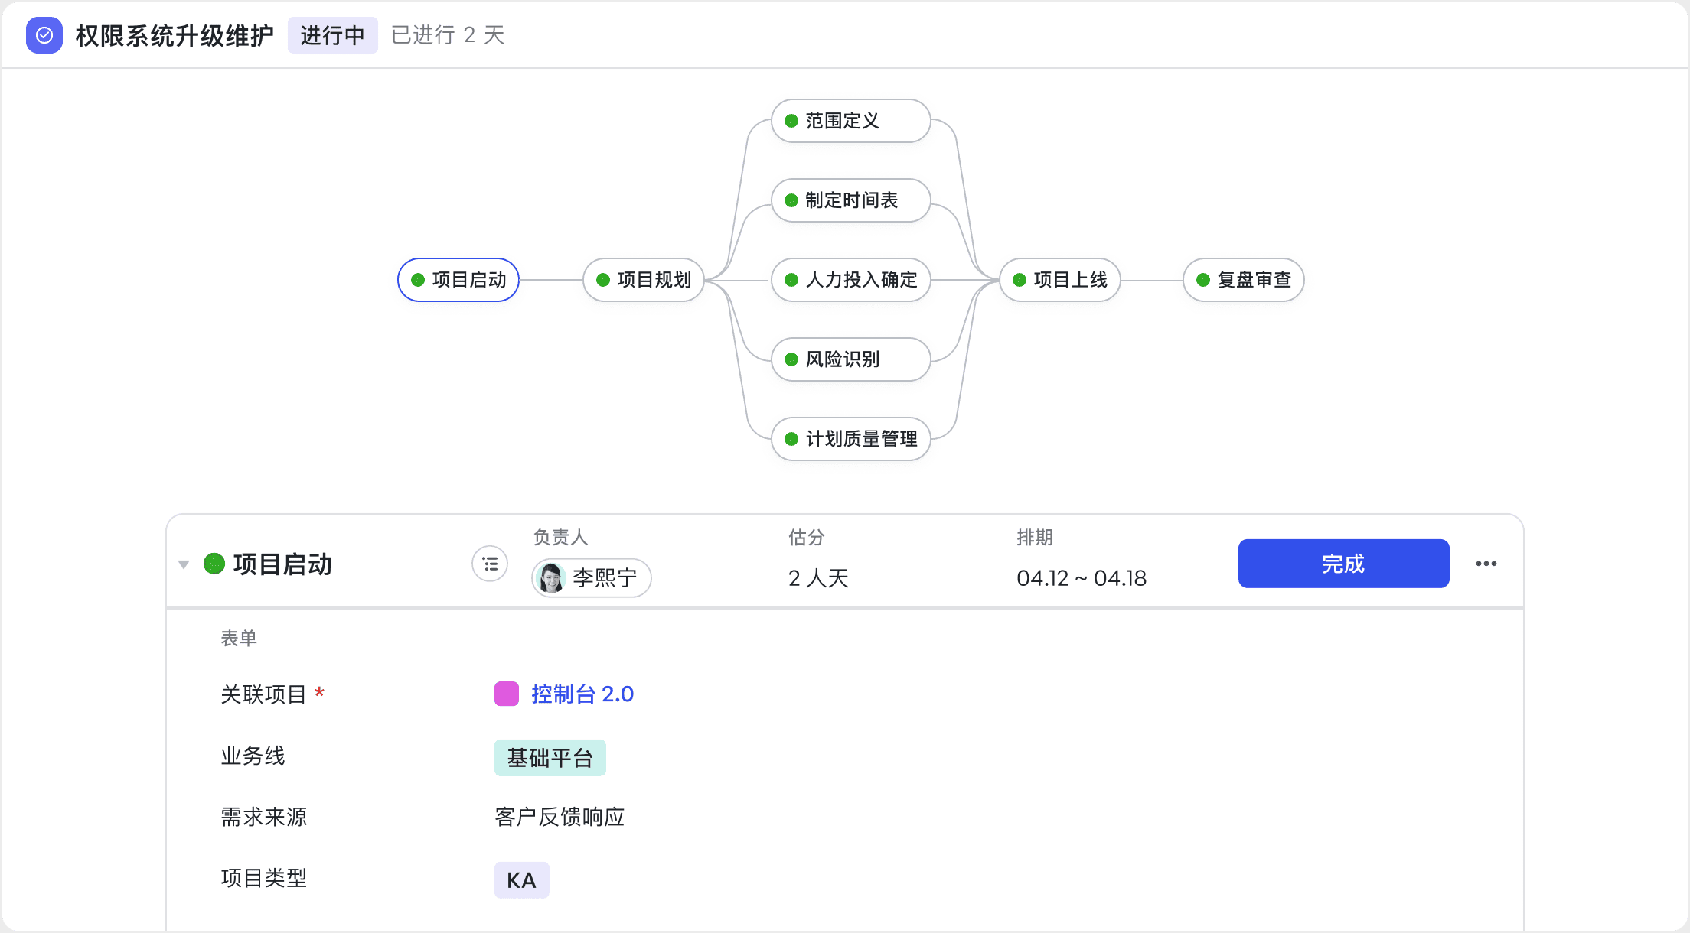Click the 完成 button
This screenshot has height=933, width=1690.
[x=1343, y=564]
